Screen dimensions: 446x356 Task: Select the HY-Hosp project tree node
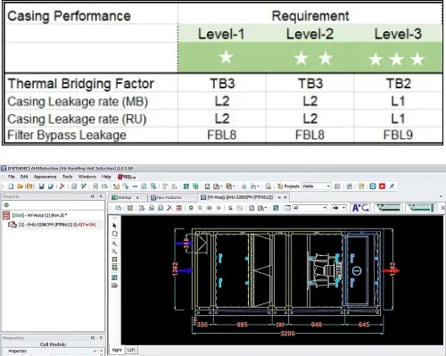40,215
